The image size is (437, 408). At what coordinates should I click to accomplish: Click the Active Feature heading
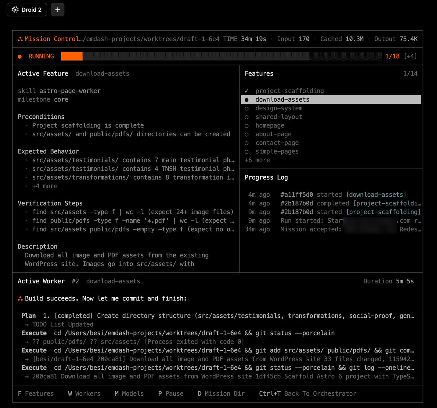tap(43, 74)
